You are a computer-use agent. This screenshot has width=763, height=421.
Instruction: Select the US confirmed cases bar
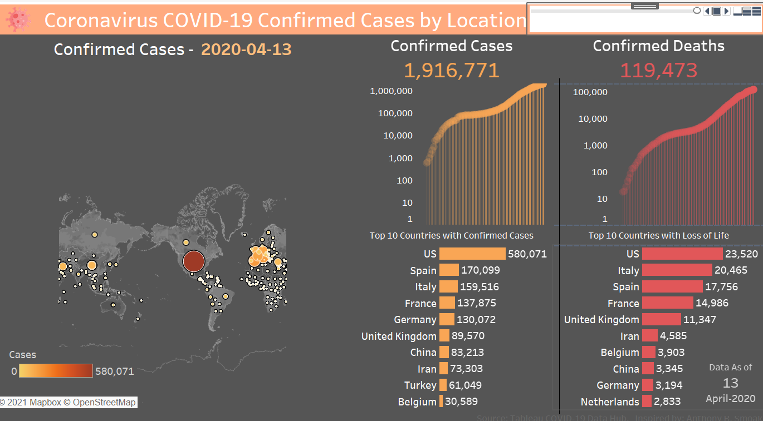[472, 254]
